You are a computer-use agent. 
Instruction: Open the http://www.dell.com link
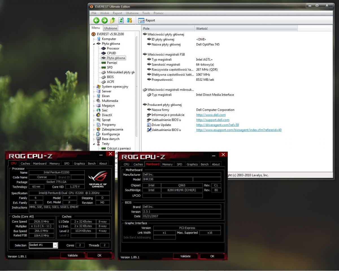pos(211,115)
